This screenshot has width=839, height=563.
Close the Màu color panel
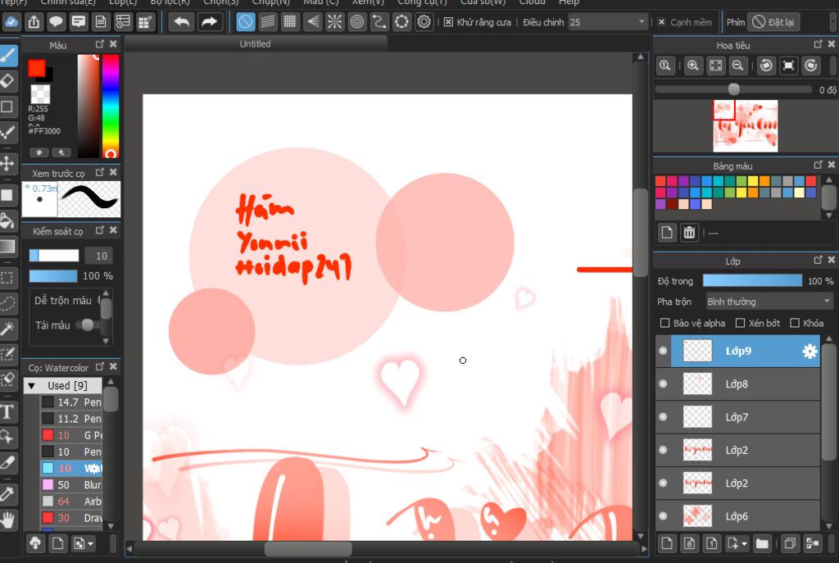[x=113, y=44]
